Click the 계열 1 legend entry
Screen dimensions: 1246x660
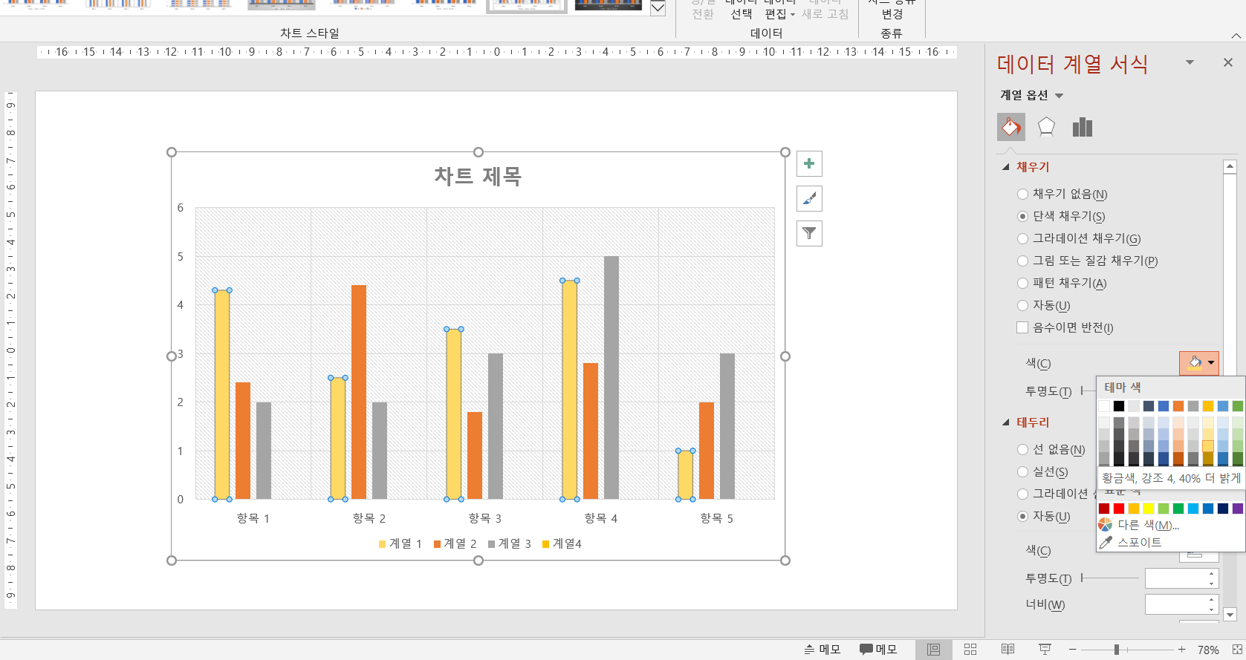[400, 543]
